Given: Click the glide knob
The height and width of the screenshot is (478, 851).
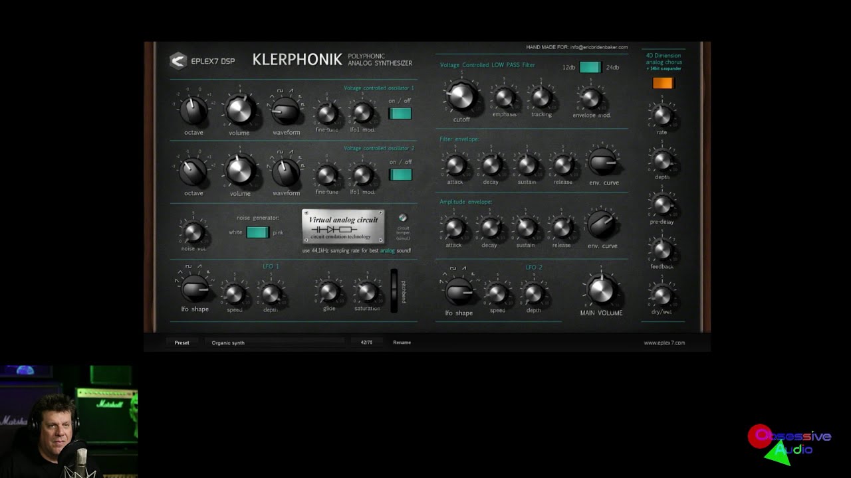Looking at the screenshot, I should (328, 291).
